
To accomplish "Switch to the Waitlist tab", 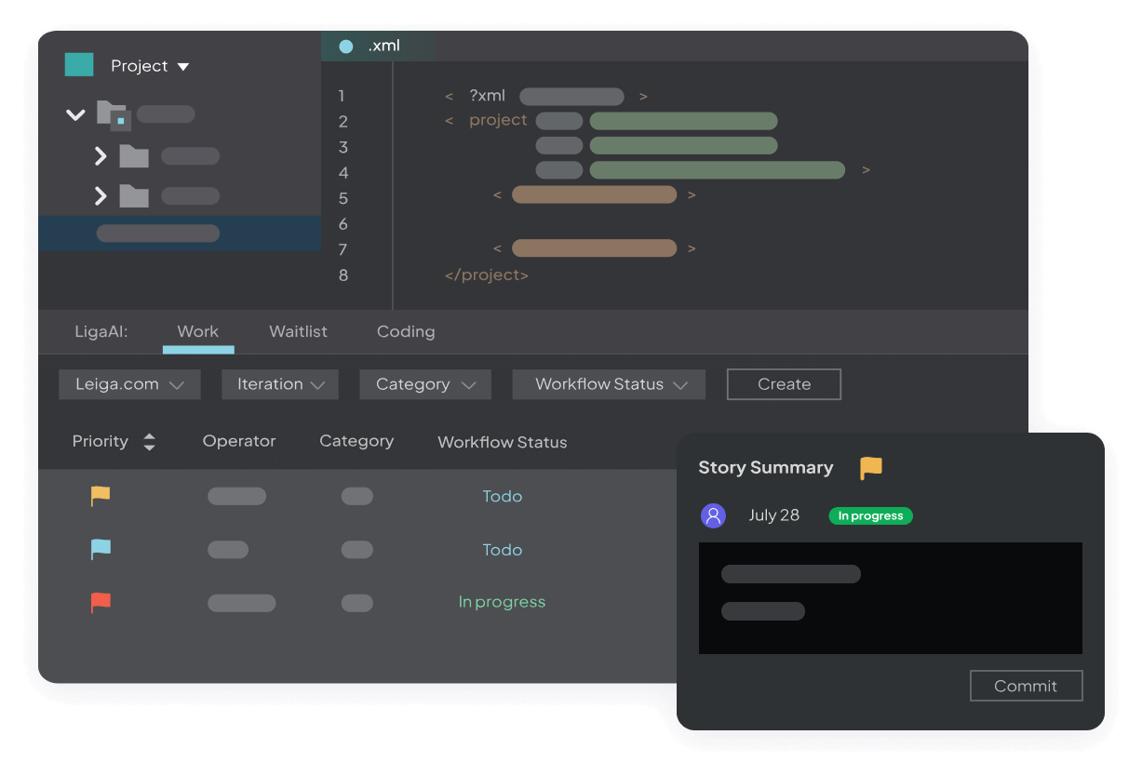I will (298, 331).
